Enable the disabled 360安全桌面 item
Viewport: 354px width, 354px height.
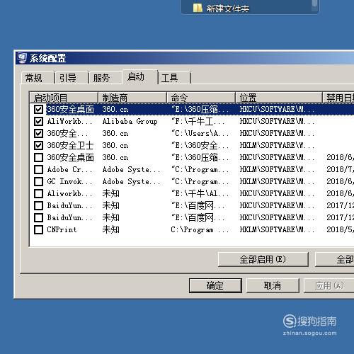pos(38,157)
